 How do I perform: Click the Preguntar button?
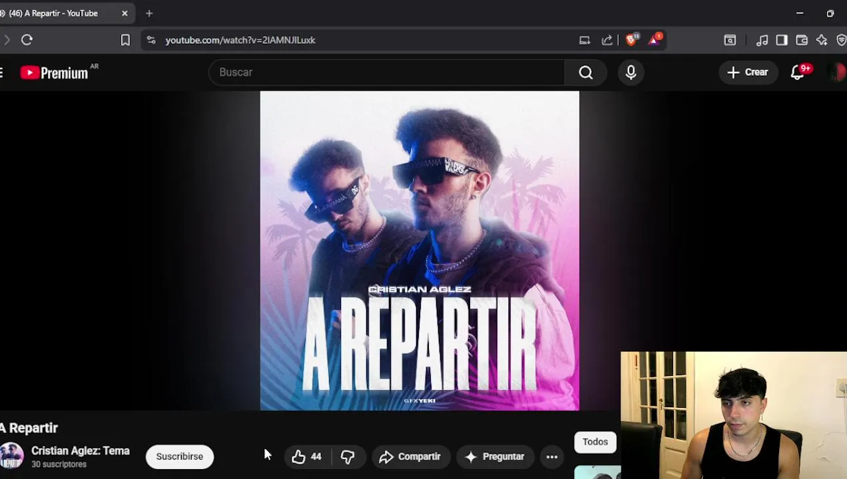pyautogui.click(x=495, y=456)
